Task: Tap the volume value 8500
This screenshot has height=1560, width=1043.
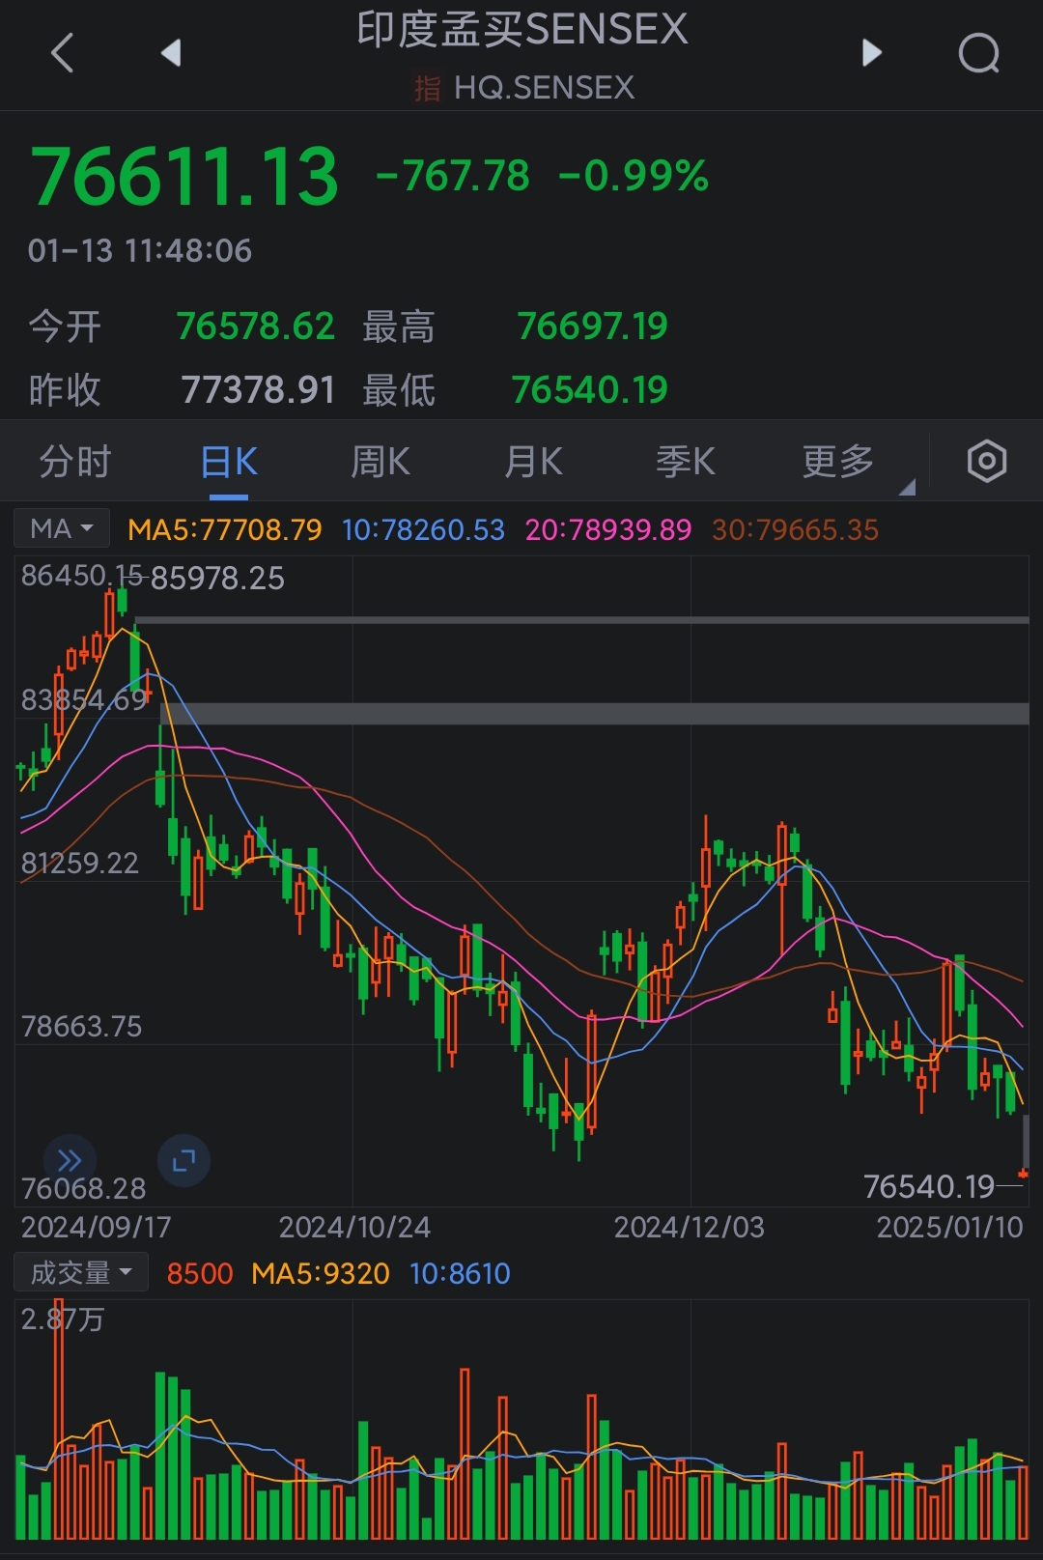Action: pos(200,1273)
